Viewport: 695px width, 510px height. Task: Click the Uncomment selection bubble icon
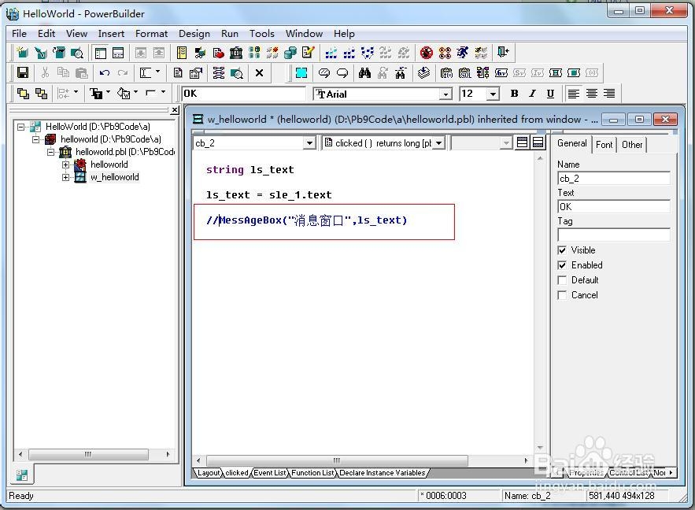342,72
